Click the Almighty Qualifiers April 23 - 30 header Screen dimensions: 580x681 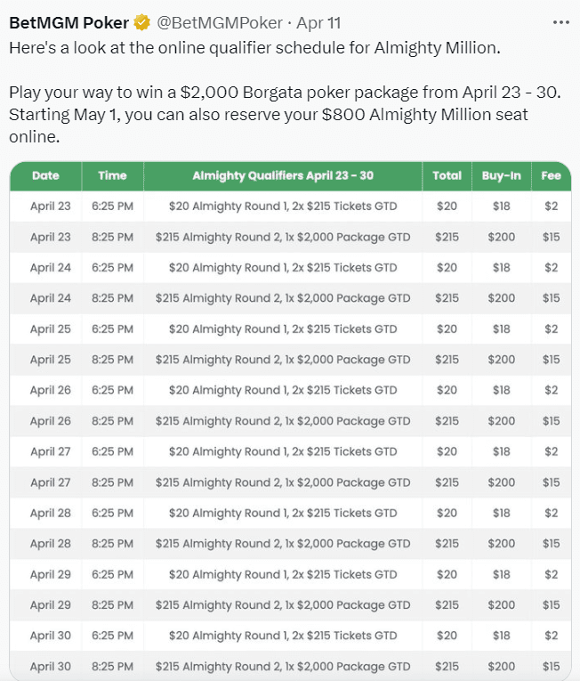[283, 176]
